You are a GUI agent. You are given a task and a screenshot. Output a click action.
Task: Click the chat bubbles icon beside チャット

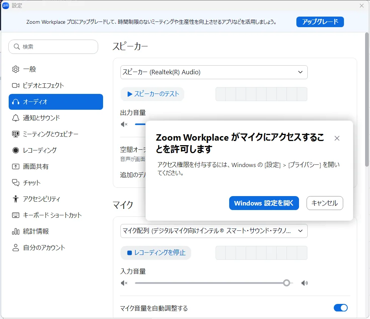click(x=15, y=183)
